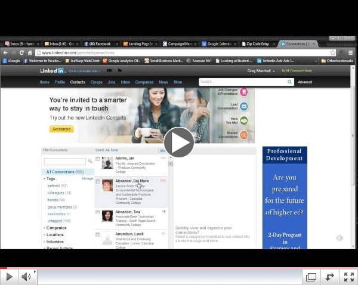Click the Job Changes pink ribbon icon
This screenshot has height=285, width=358.
[x=244, y=92]
